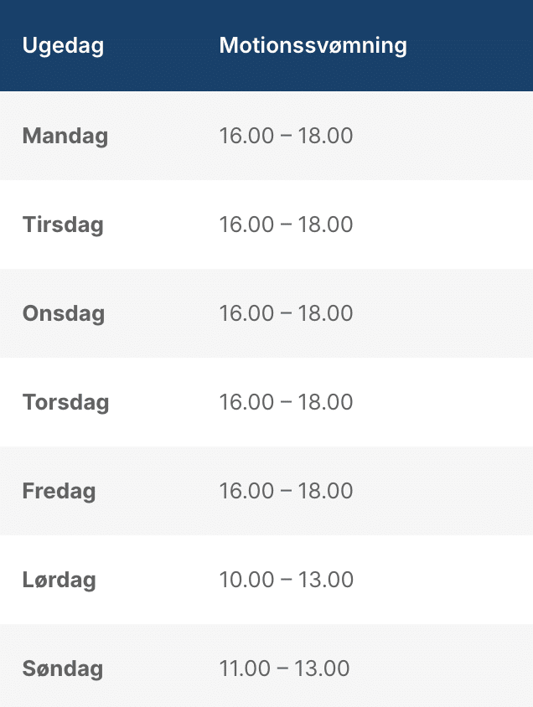This screenshot has width=533, height=707.
Task: Select the Tirsdag weekday cell
Action: pyautogui.click(x=63, y=224)
